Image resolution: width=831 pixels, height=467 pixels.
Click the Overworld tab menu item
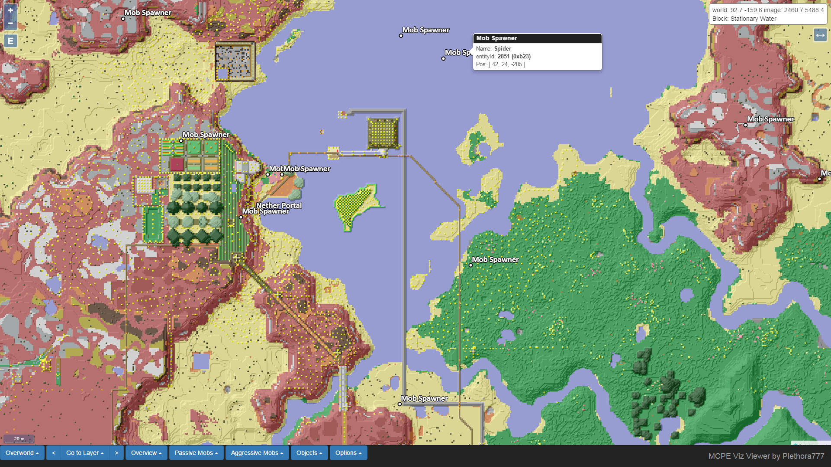[x=21, y=453]
